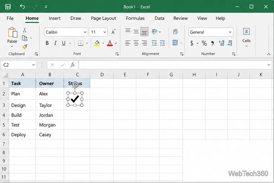This screenshot has width=274, height=183.
Task: Click the Increase Decimal icon
Action: coord(221,43)
